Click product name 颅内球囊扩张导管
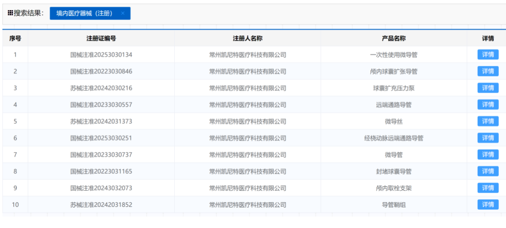This screenshot has width=506, height=228. pyautogui.click(x=394, y=72)
